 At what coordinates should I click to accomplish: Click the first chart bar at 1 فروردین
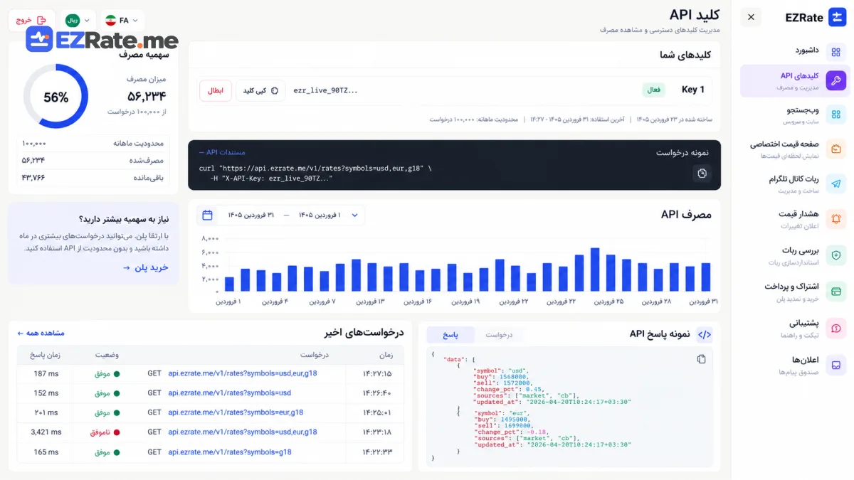tap(229, 284)
